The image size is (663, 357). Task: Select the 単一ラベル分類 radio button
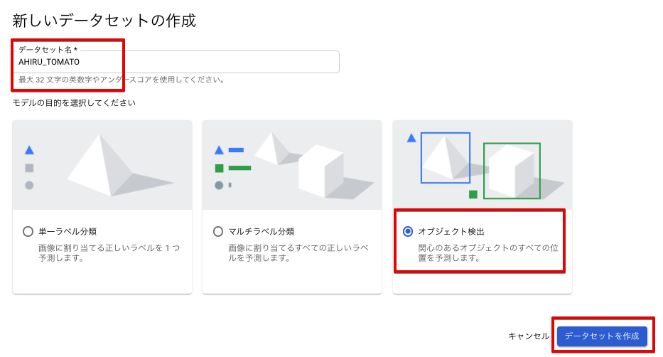(28, 231)
